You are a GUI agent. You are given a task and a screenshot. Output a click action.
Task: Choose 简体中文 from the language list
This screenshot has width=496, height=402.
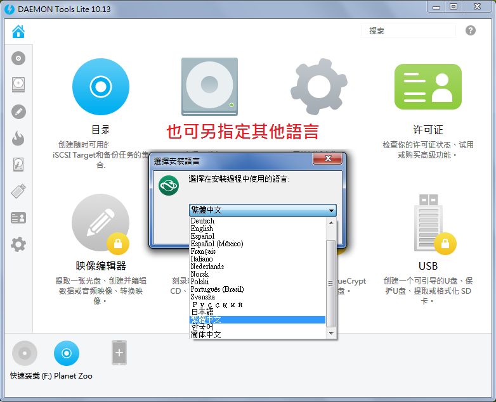[258, 335]
